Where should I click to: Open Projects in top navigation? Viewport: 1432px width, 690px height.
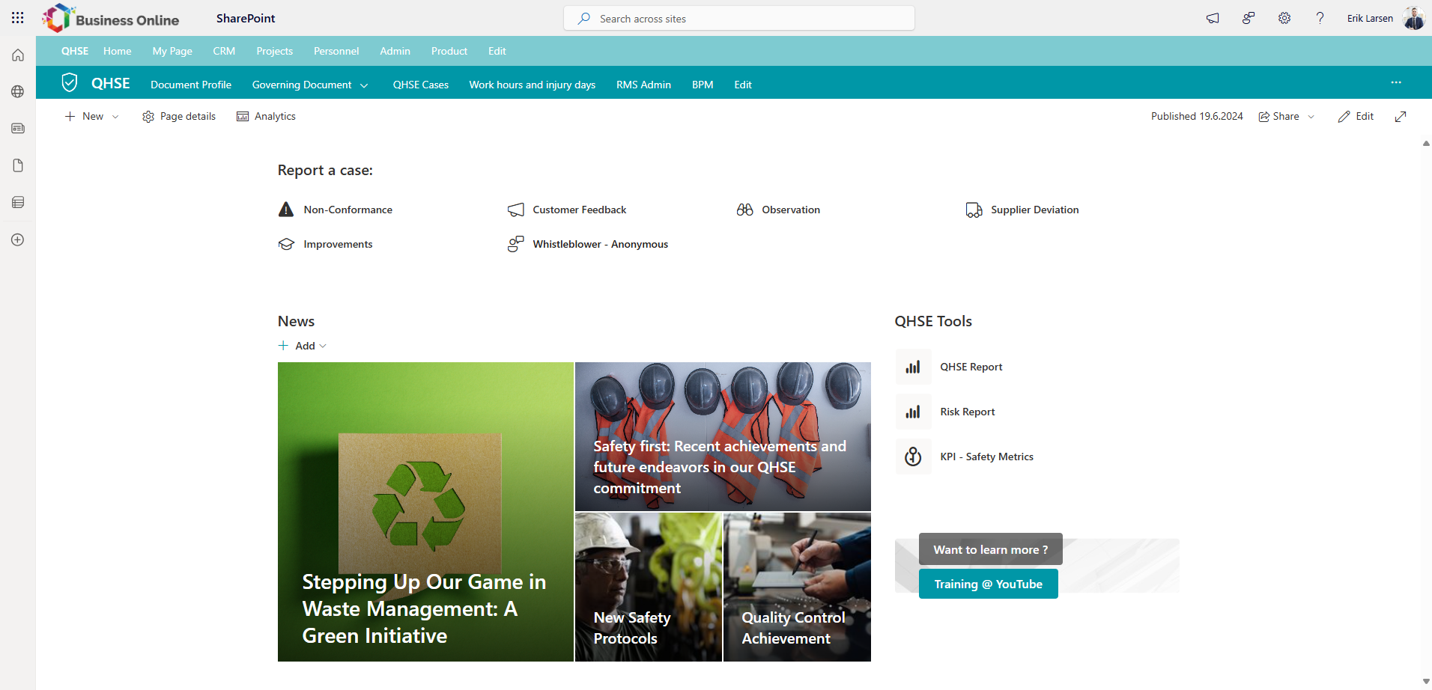275,51
